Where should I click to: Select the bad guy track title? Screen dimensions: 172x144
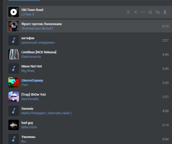point(27,123)
